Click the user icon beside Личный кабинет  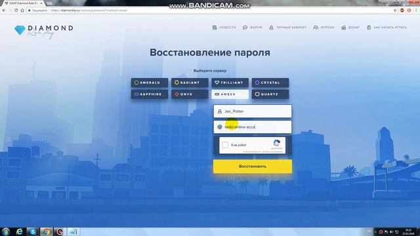pos(271,28)
